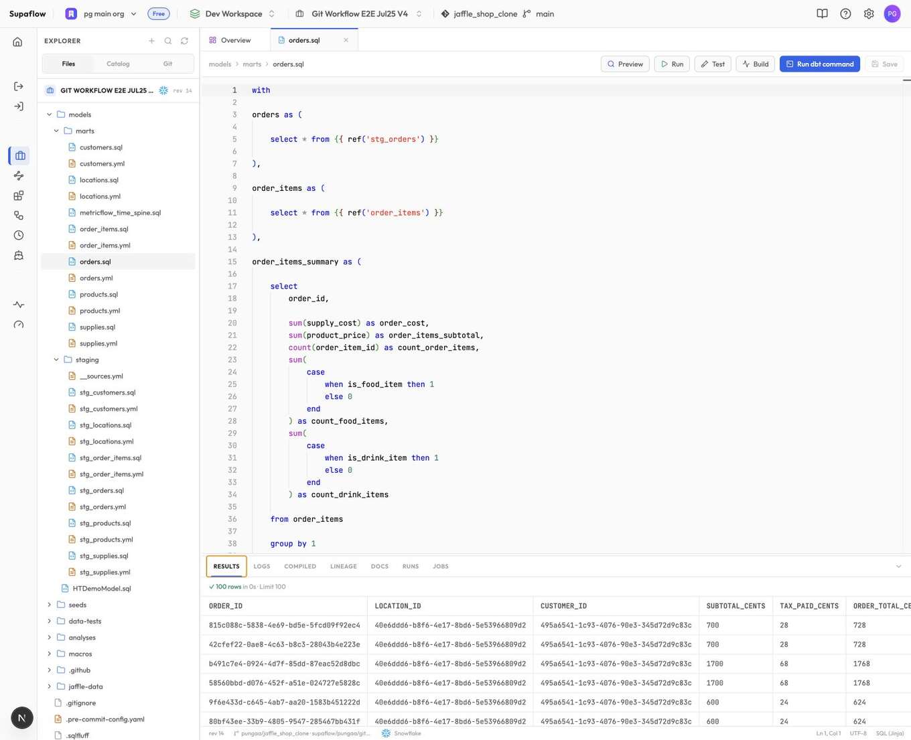Switch to the Git tab in Explorer
This screenshot has width=911, height=740.
click(167, 64)
